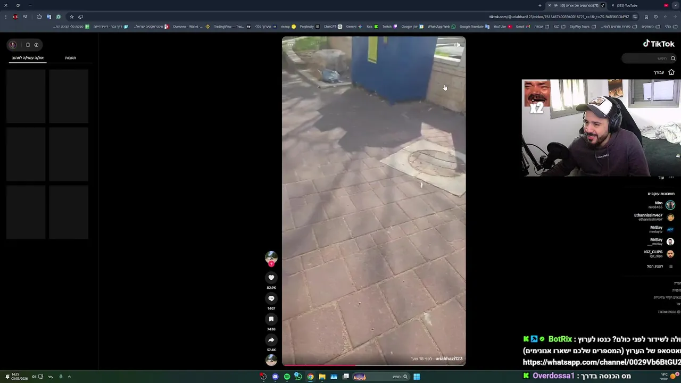The width and height of the screenshot is (681, 383).
Task: Select the recommended videos tab in left panel
Action: [28, 57]
